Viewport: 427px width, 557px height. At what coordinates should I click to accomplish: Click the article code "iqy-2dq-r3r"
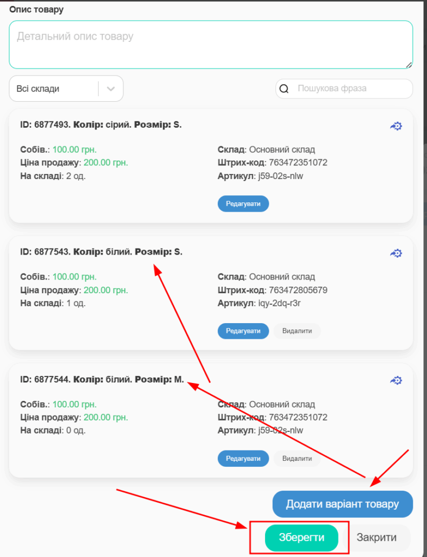click(279, 303)
